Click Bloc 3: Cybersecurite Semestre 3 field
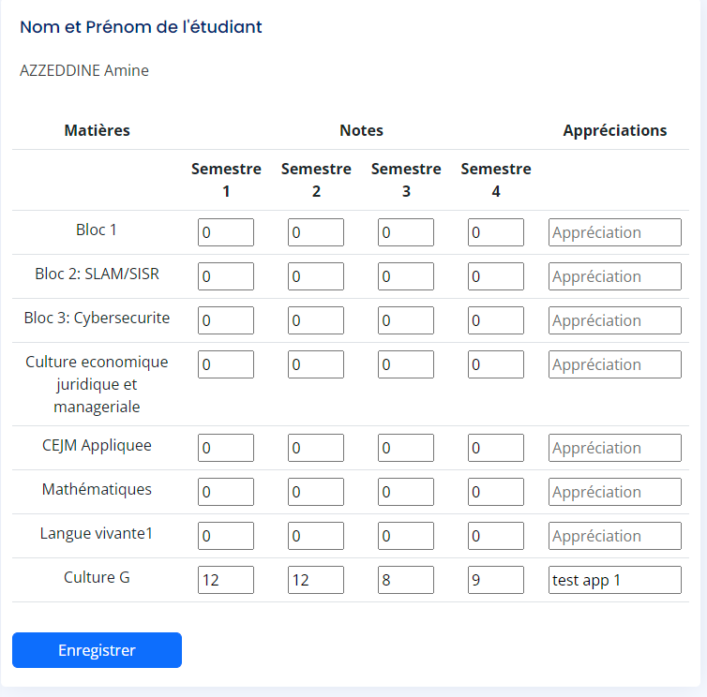Screen dimensions: 707x697 pos(405,320)
